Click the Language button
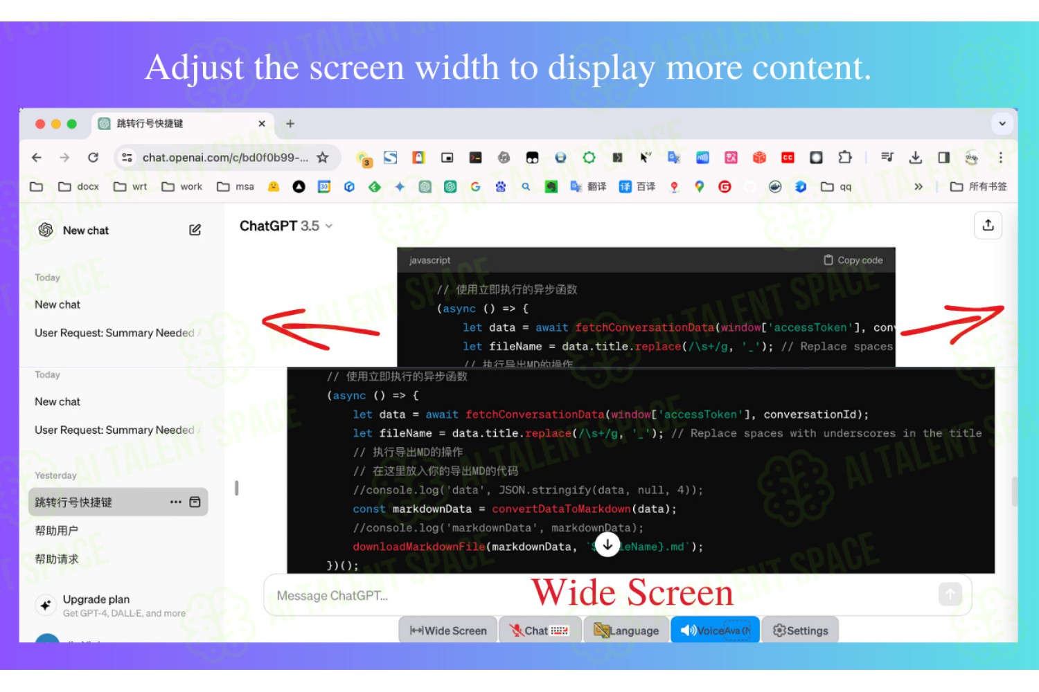The image size is (1039, 692). tap(627, 630)
